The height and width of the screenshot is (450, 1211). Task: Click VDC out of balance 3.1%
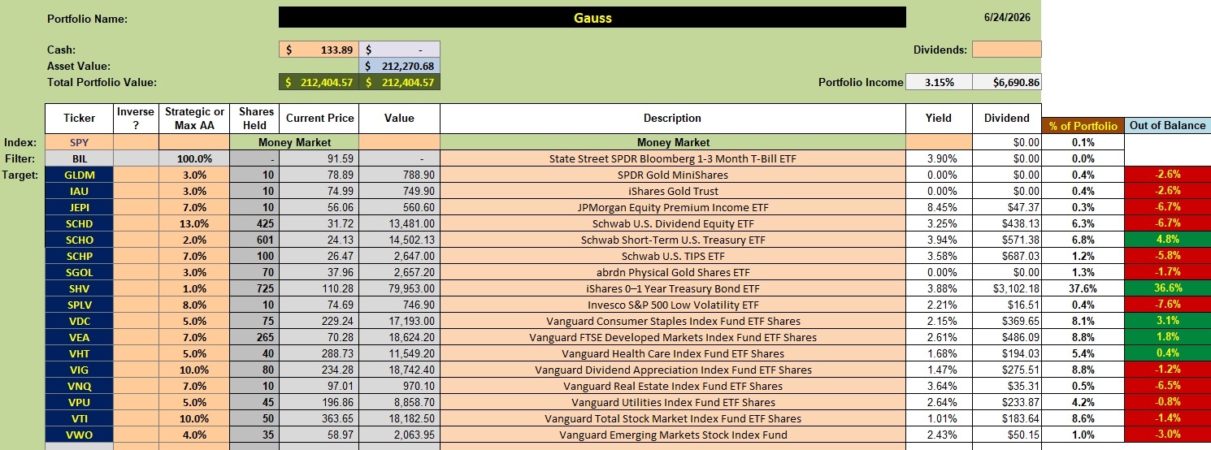coord(1167,321)
